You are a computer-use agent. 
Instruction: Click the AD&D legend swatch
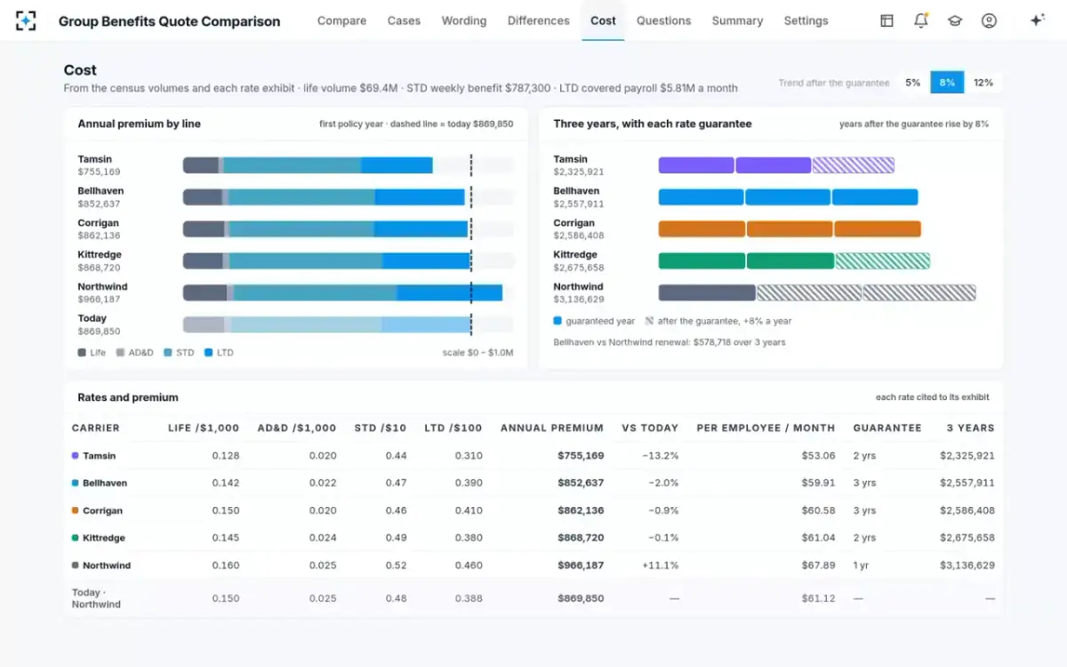click(121, 353)
